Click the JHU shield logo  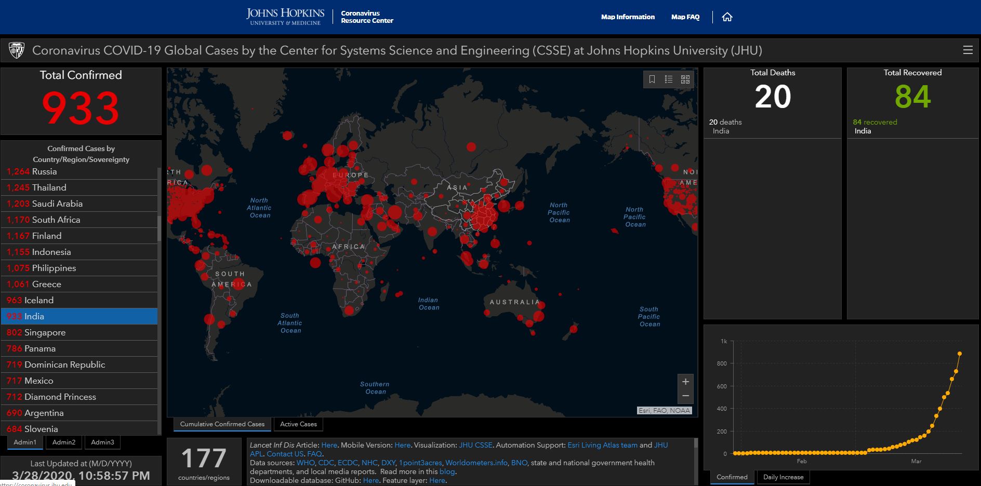[17, 50]
